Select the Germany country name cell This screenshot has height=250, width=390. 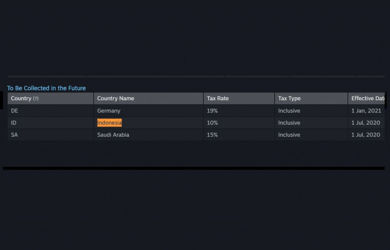coord(109,111)
